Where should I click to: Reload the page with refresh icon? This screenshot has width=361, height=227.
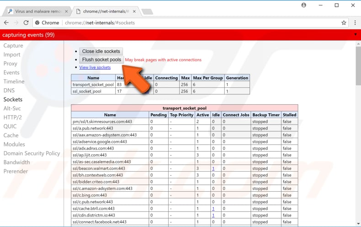pyautogui.click(x=26, y=22)
